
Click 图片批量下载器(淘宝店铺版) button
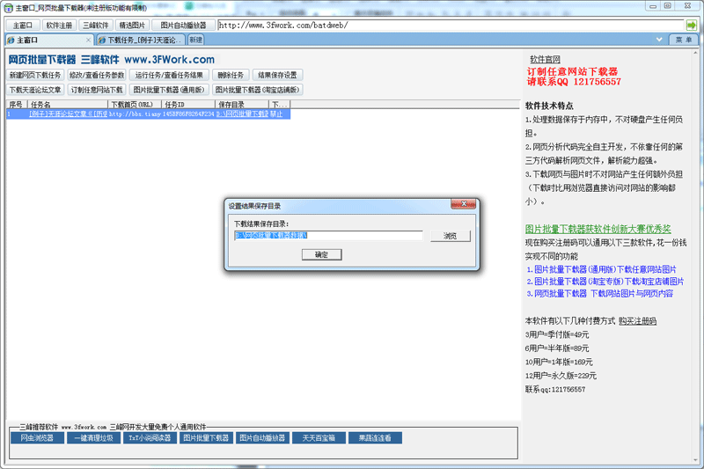[257, 90]
